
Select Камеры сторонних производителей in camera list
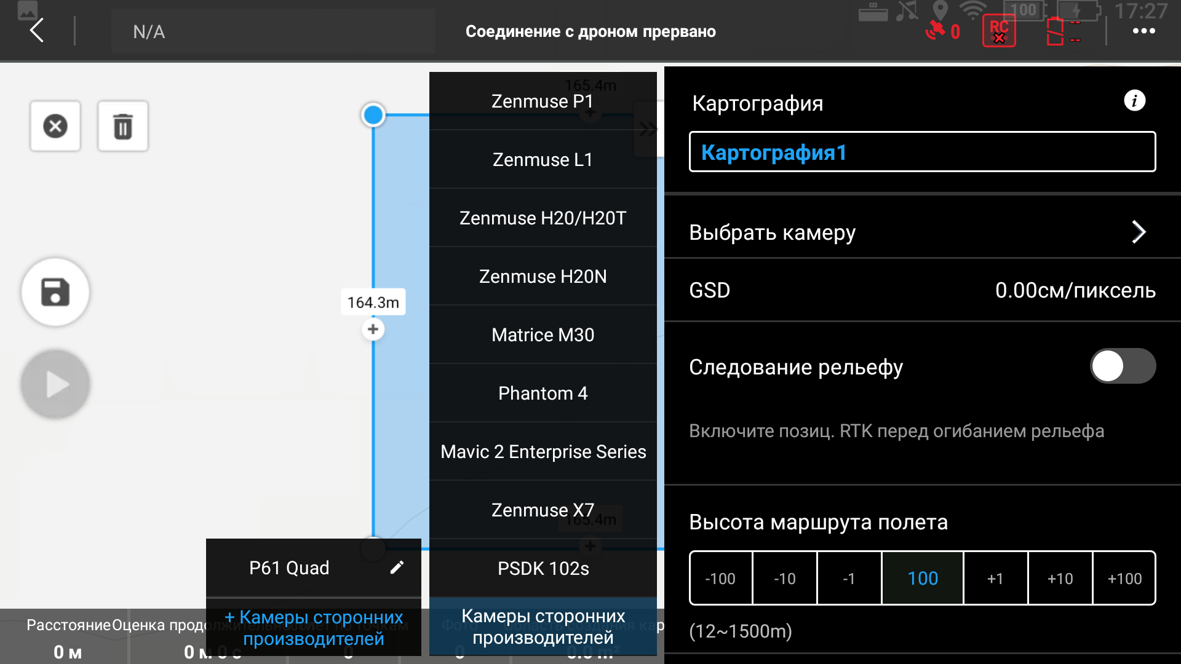[543, 626]
